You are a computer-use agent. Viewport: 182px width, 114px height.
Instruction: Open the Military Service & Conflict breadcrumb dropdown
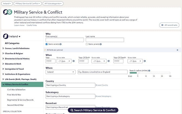pos(28,4)
